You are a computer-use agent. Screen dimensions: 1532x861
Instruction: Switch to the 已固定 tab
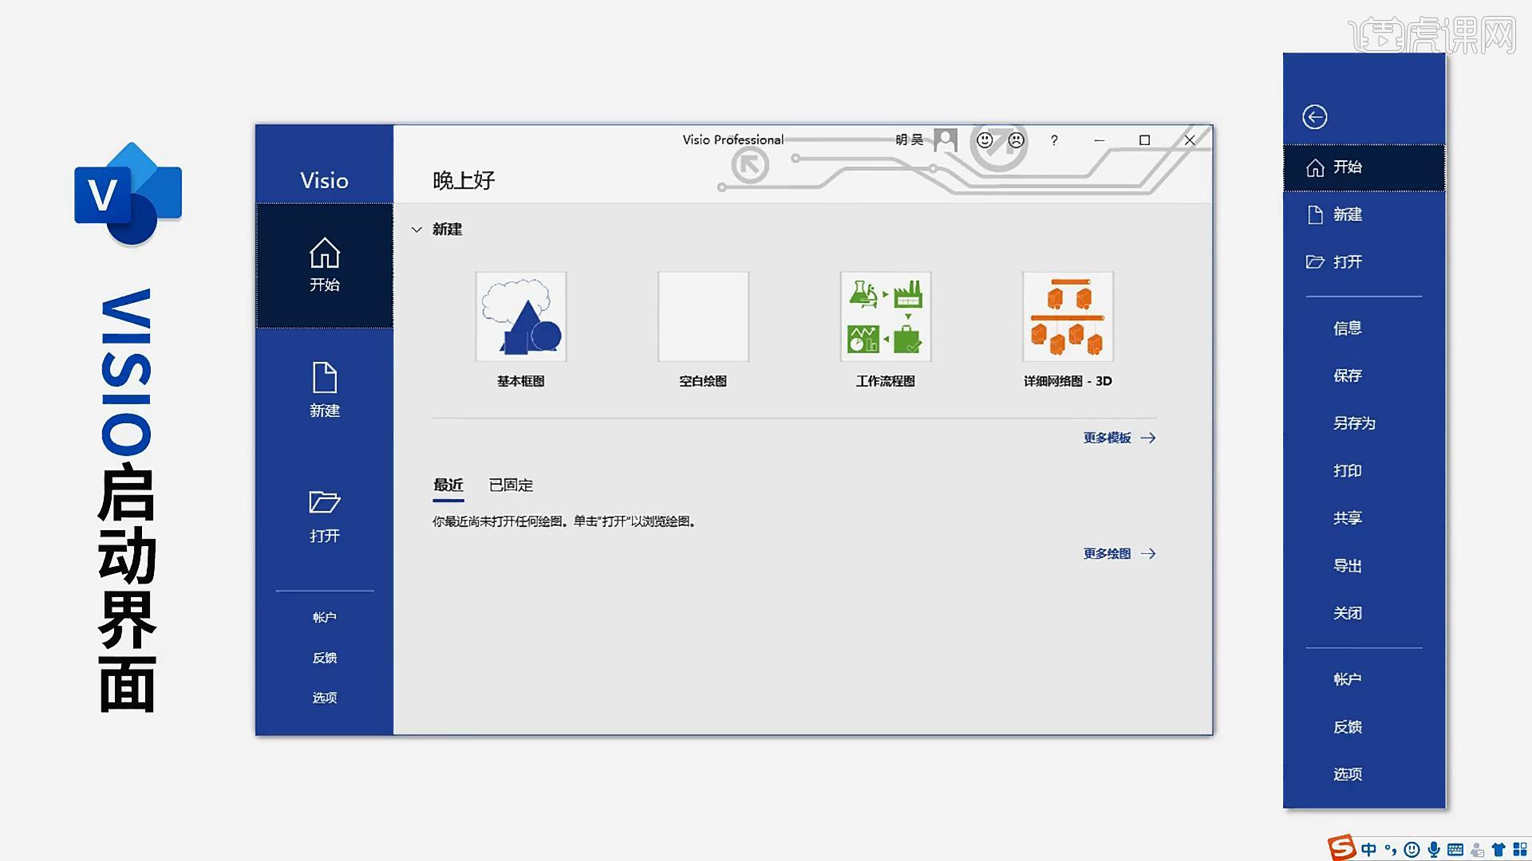click(x=511, y=485)
